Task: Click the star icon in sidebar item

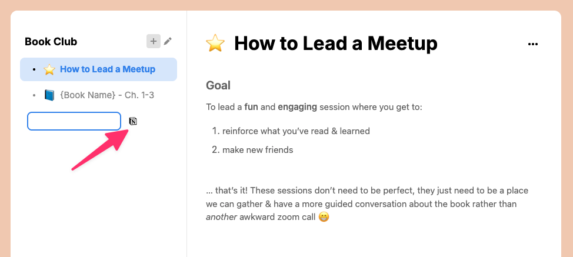Action: (49, 69)
